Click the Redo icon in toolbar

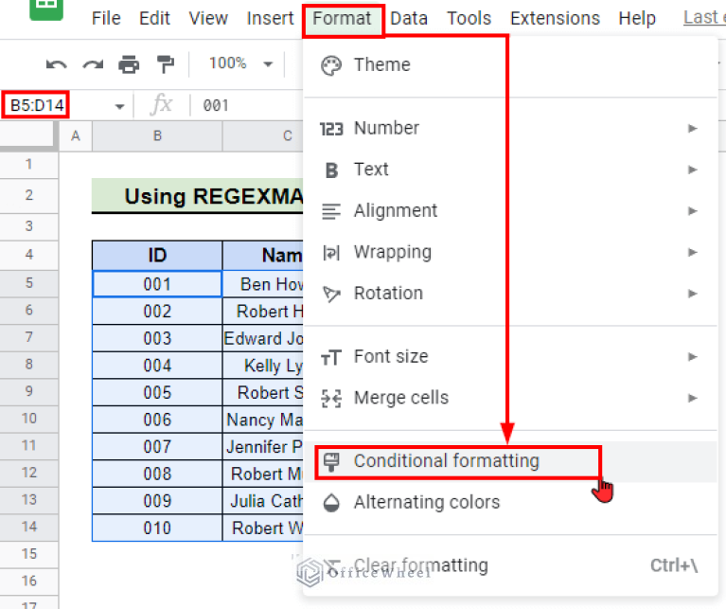click(x=92, y=64)
